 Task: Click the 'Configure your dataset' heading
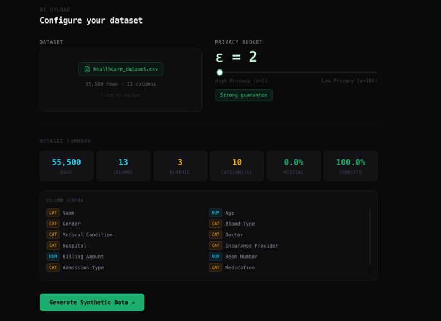(x=91, y=20)
